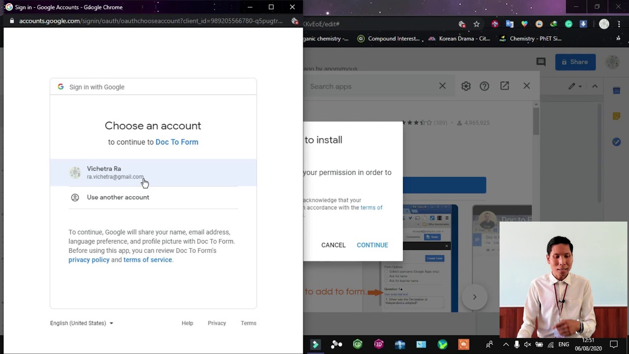Open Filmora icon in the taskbar
This screenshot has width=629, height=354.
pyautogui.click(x=315, y=345)
